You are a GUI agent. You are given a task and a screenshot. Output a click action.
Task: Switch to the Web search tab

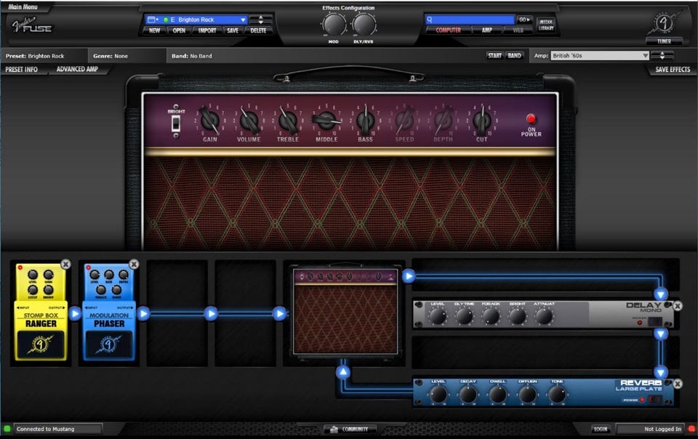[518, 31]
